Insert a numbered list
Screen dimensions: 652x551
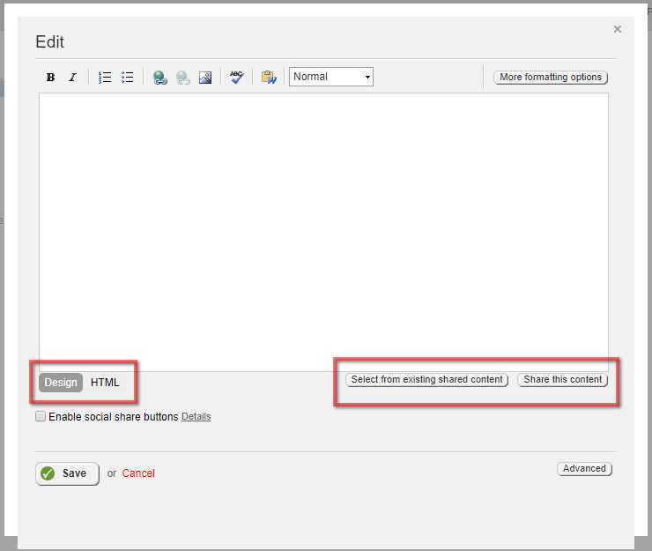(105, 78)
